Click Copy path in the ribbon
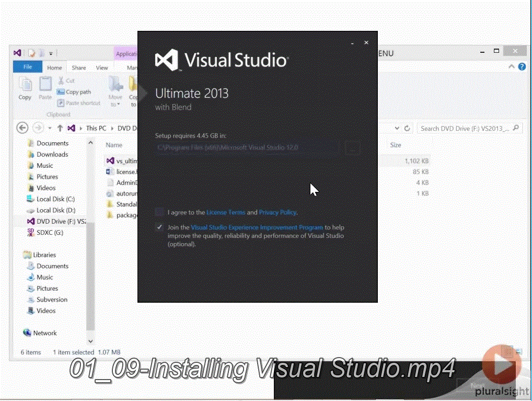 tap(74, 91)
